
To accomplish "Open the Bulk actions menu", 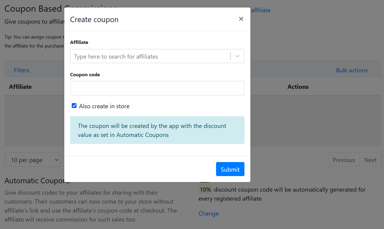I will 351,70.
